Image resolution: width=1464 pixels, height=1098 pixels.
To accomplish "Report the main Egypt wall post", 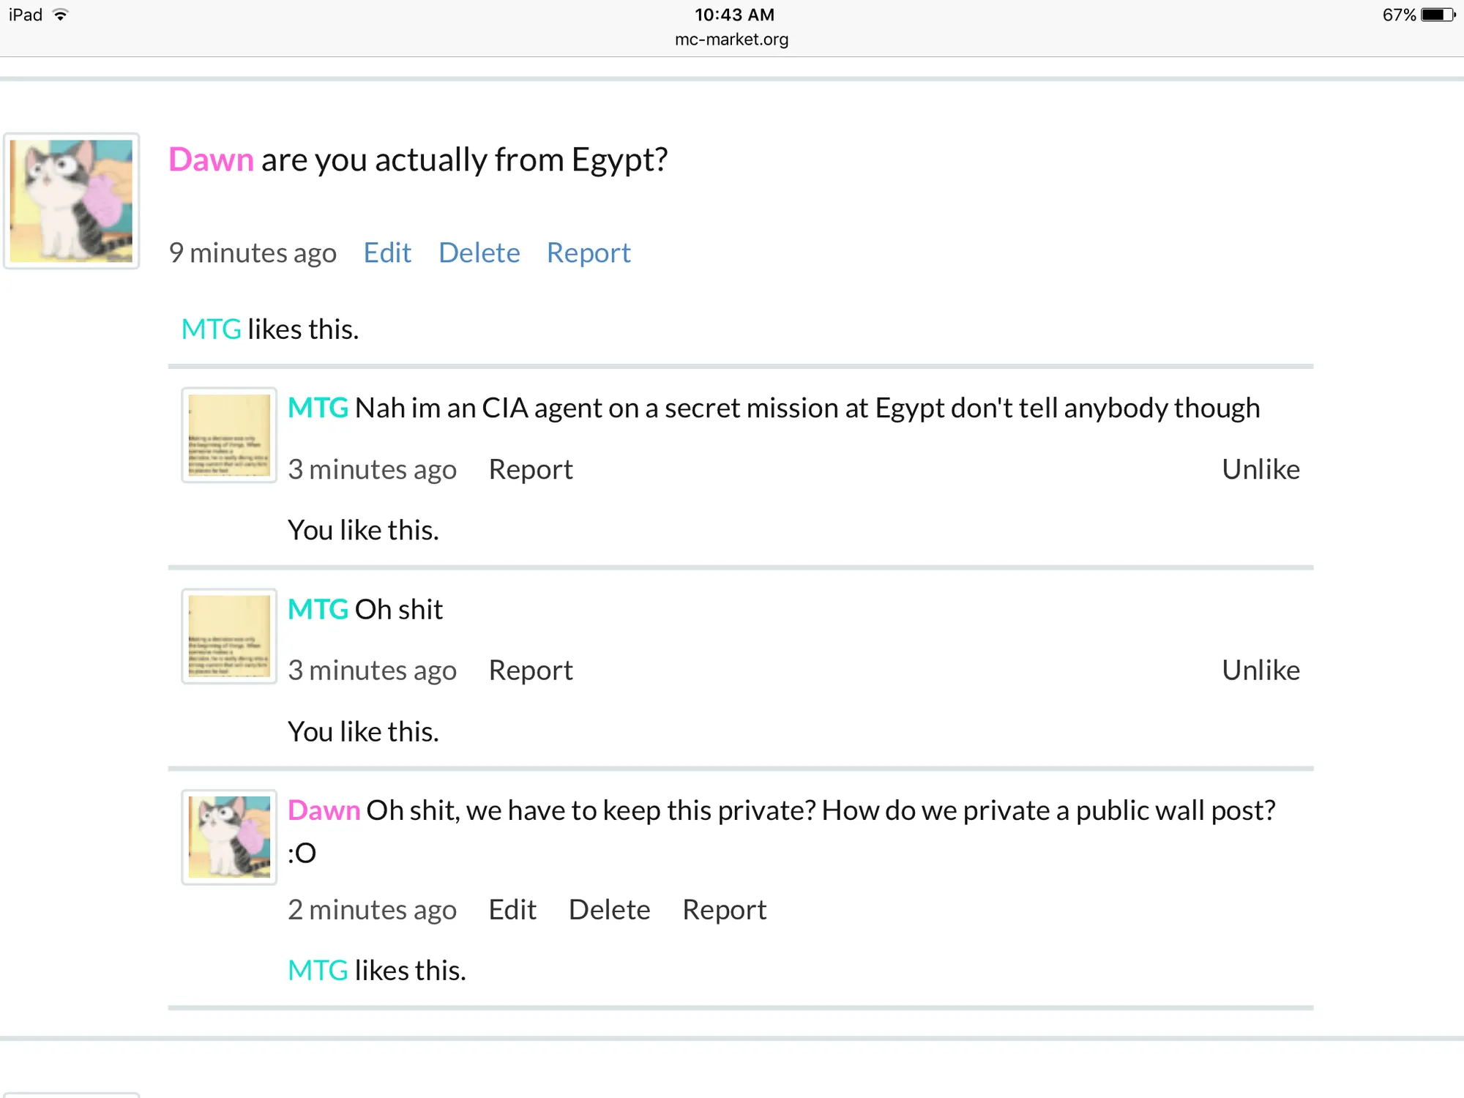I will pos(589,253).
